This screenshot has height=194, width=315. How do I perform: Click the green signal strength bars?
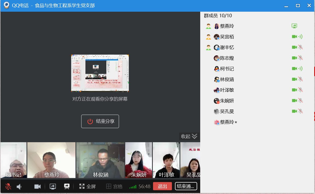click(x=133, y=187)
